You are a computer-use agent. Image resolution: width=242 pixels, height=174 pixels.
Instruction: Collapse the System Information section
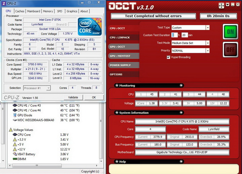[x=181, y=112]
